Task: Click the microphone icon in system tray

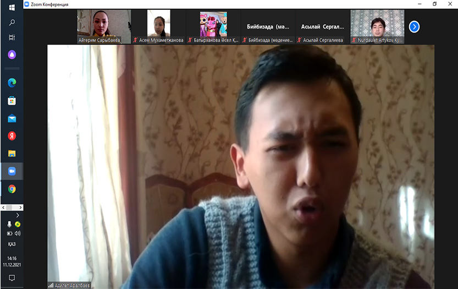Action: (x=9, y=225)
